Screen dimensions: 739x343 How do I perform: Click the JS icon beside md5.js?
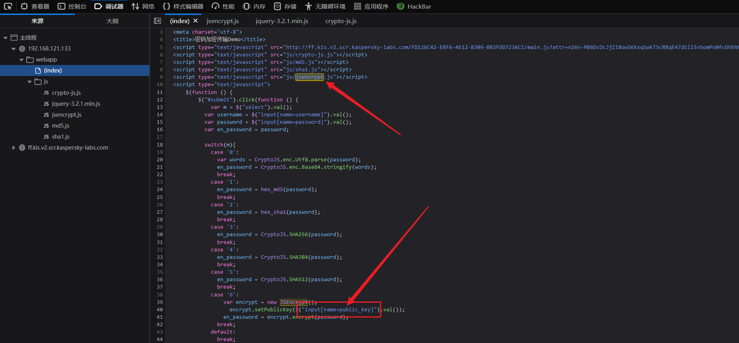click(46, 126)
